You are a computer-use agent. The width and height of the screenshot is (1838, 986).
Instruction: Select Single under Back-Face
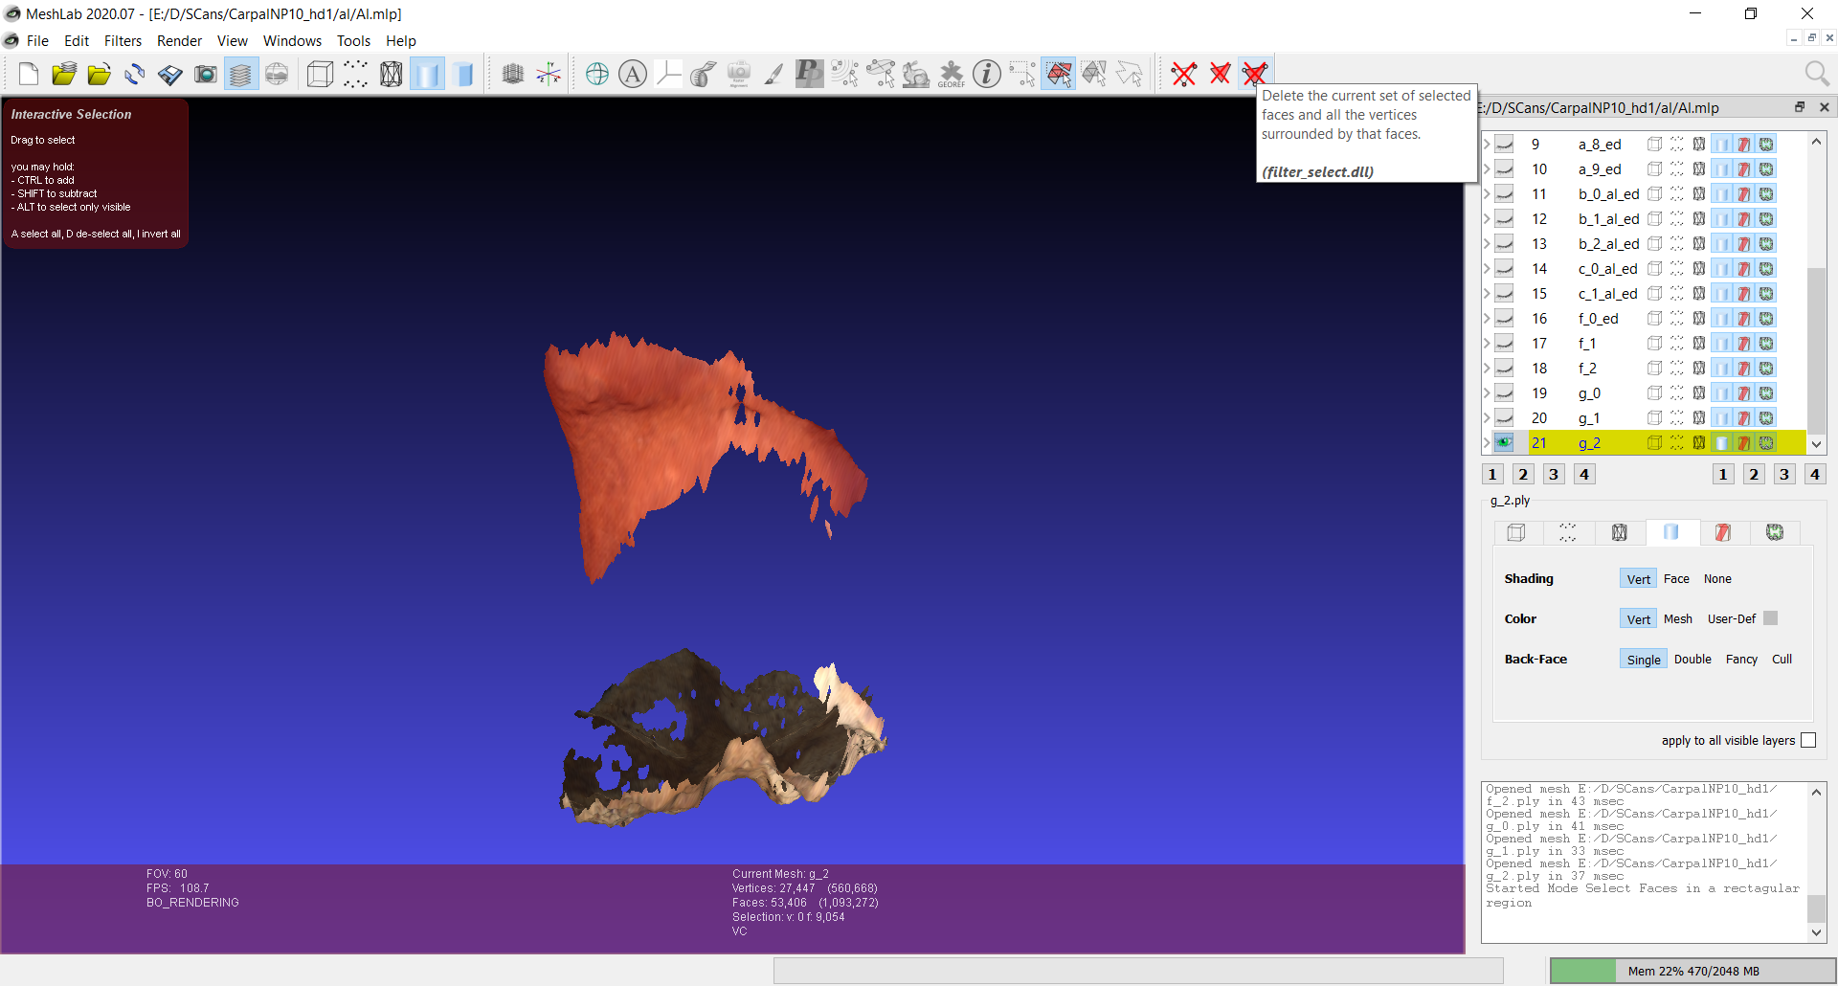click(x=1644, y=659)
